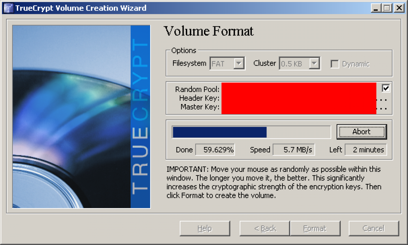Click the Filesystem label
The height and width of the screenshot is (245, 408).
[189, 63]
